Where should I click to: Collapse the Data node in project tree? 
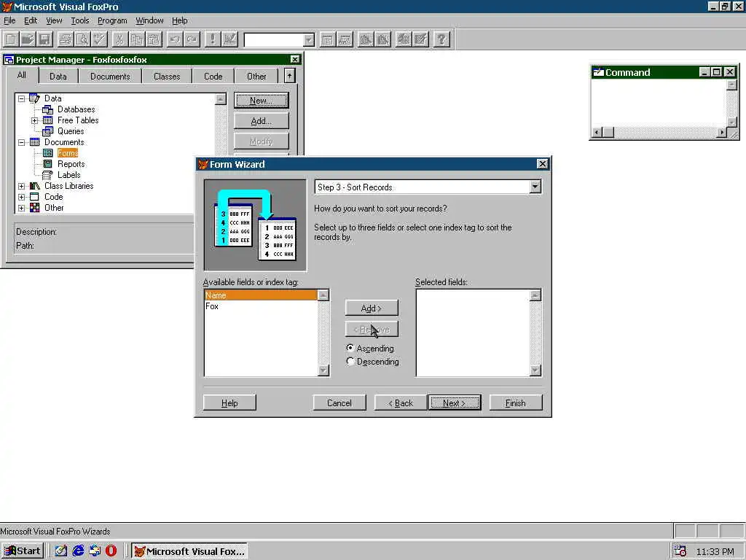coord(21,98)
